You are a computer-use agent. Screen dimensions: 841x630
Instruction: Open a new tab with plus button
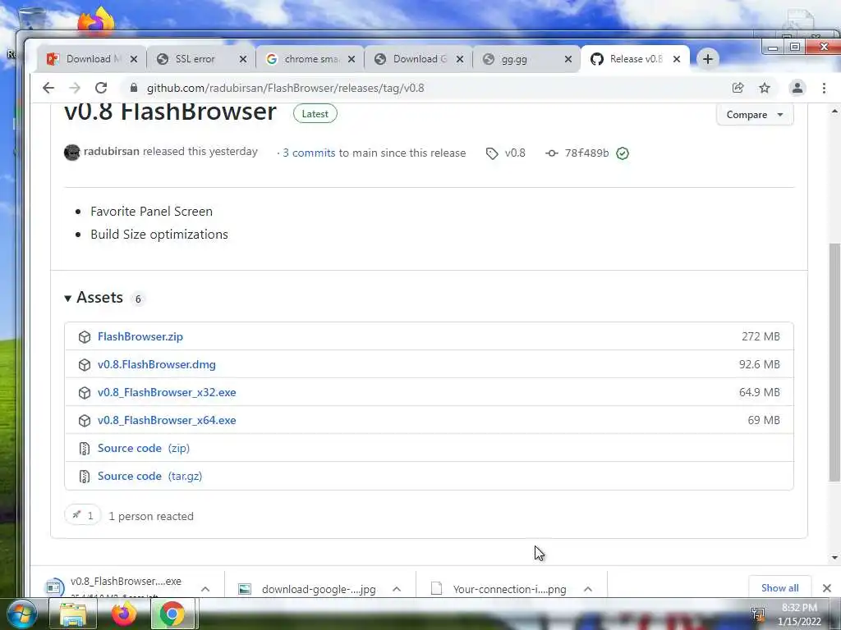[x=707, y=59]
